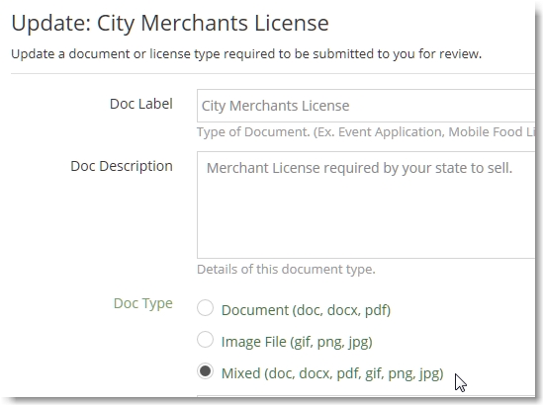Click the "Doc Description" field label

click(x=122, y=166)
